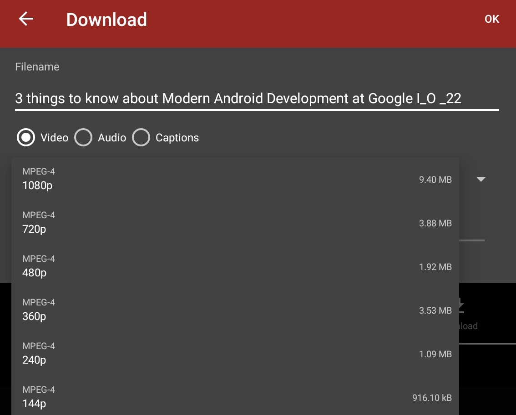Switch to Audio download mode

83,137
